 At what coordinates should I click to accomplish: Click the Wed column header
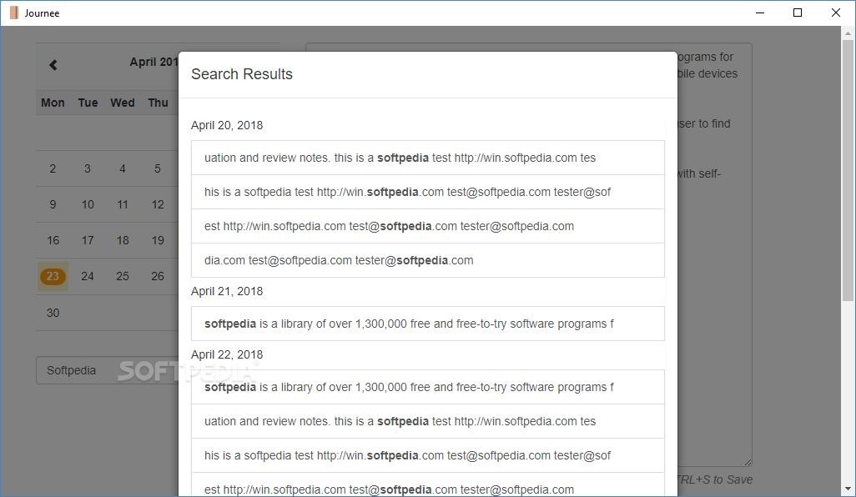123,103
